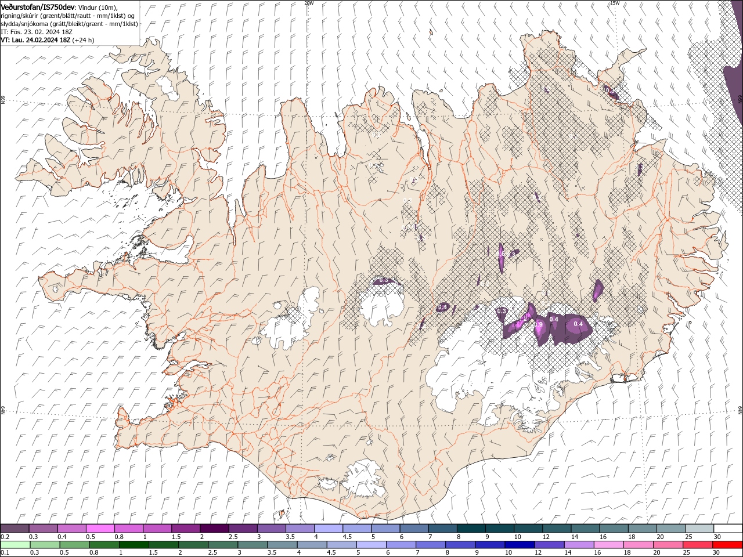Image resolution: width=743 pixels, height=557 pixels.
Task: Click the 0.4 value in small oval west of Vatnajökull
Action: coord(443,307)
